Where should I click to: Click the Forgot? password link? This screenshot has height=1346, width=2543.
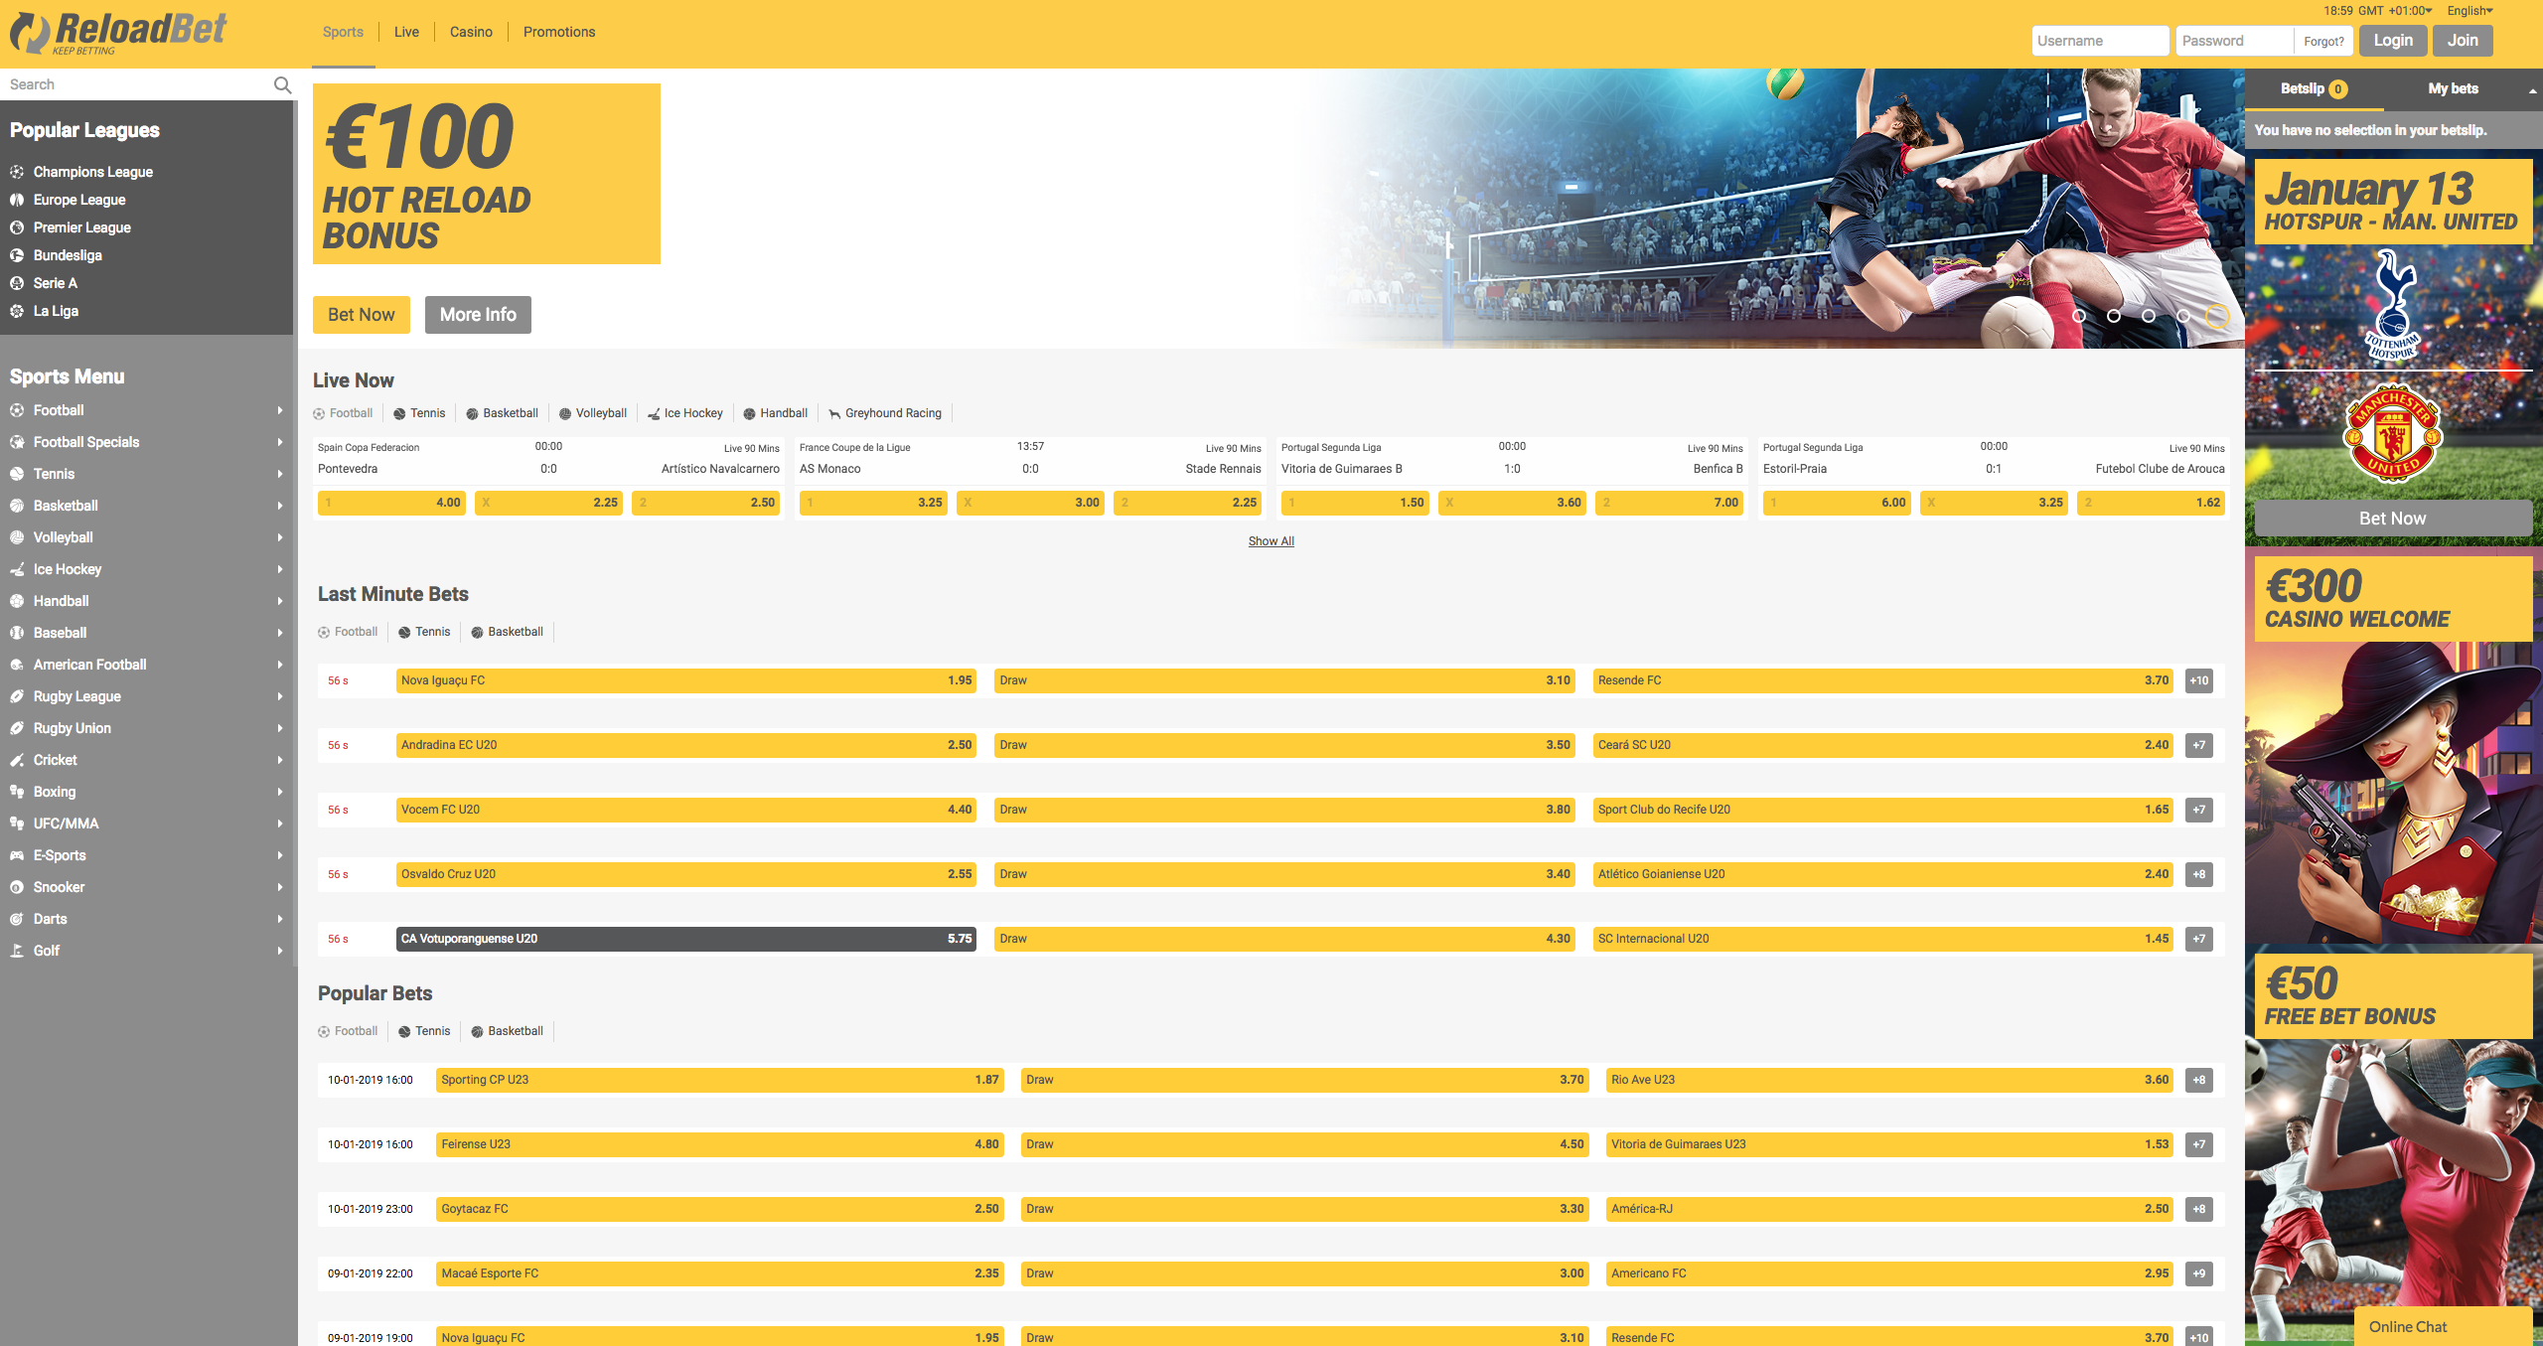pyautogui.click(x=2323, y=42)
